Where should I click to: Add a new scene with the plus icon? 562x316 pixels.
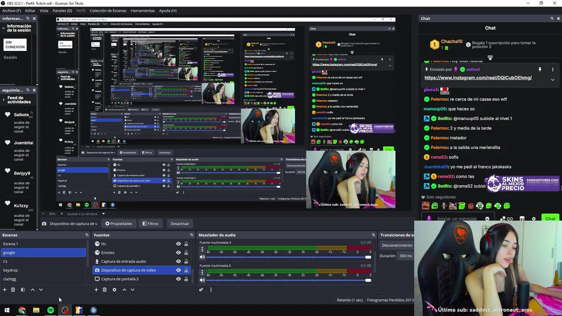click(x=4, y=290)
